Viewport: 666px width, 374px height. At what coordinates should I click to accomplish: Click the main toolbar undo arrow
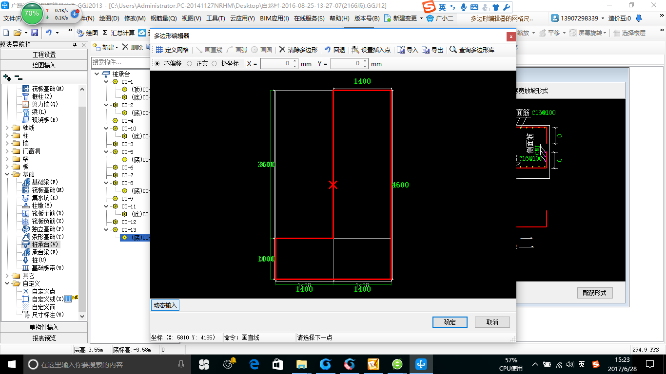click(x=48, y=33)
